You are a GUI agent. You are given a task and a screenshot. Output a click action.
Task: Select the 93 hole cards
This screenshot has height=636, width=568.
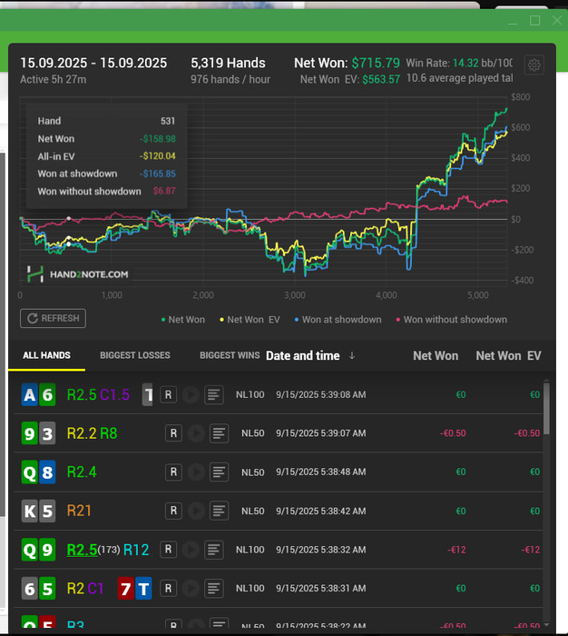[x=38, y=433]
